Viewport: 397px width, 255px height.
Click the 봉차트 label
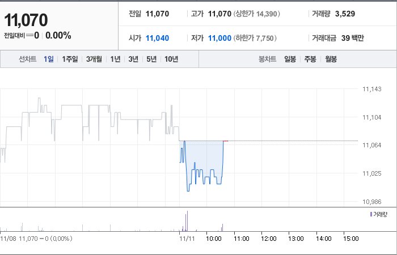coord(267,59)
